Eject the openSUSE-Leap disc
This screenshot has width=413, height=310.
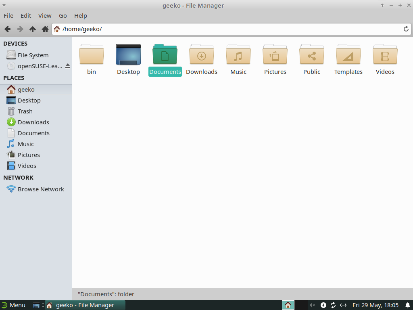click(x=68, y=66)
